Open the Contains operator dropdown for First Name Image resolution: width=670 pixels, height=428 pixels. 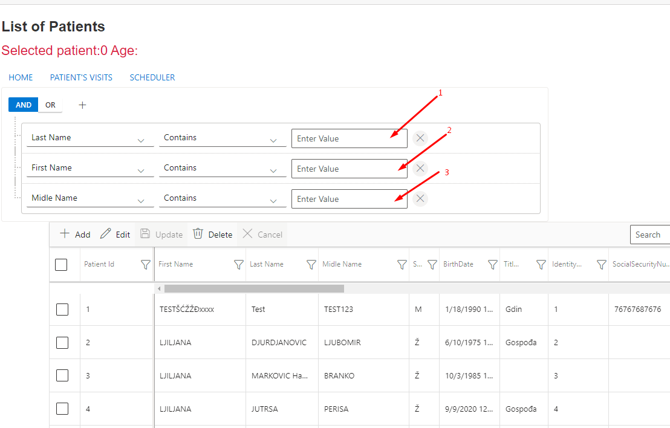(273, 170)
